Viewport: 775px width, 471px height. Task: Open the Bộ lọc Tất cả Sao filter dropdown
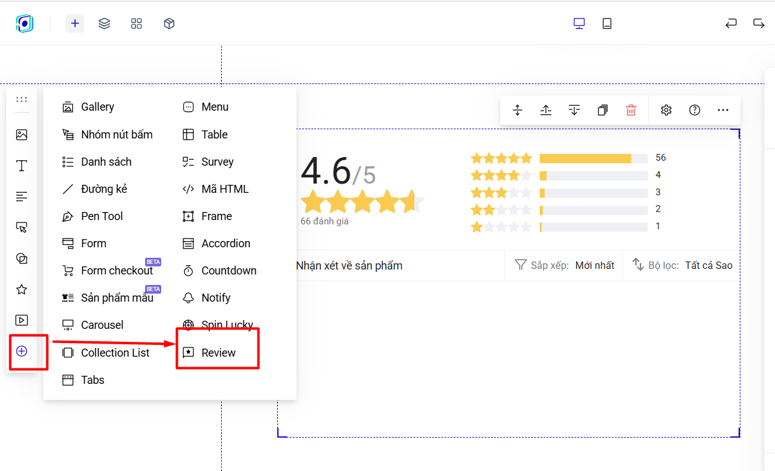click(x=682, y=265)
